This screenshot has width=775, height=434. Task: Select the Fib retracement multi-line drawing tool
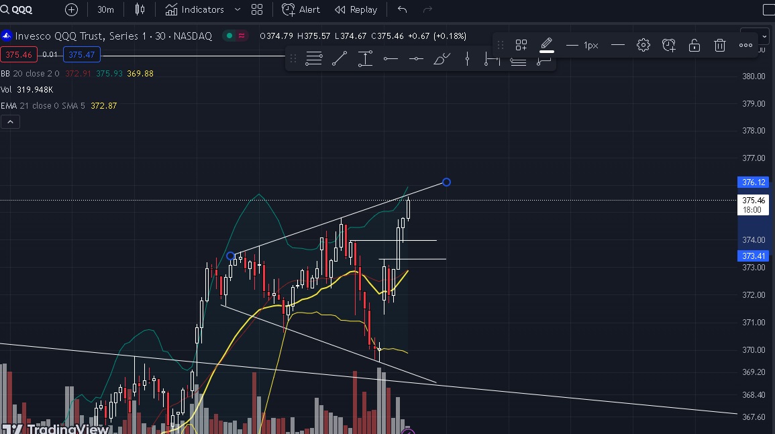pyautogui.click(x=314, y=59)
